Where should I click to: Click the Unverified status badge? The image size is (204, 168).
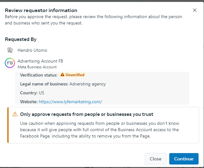tap(72, 75)
